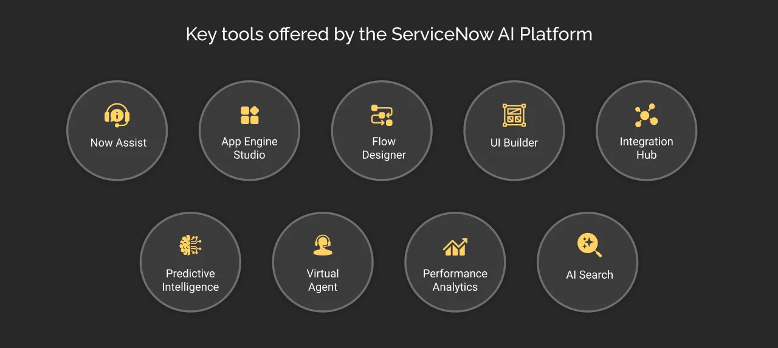This screenshot has width=778, height=348.
Task: Click the Now Assist headset icon
Action: (x=117, y=115)
